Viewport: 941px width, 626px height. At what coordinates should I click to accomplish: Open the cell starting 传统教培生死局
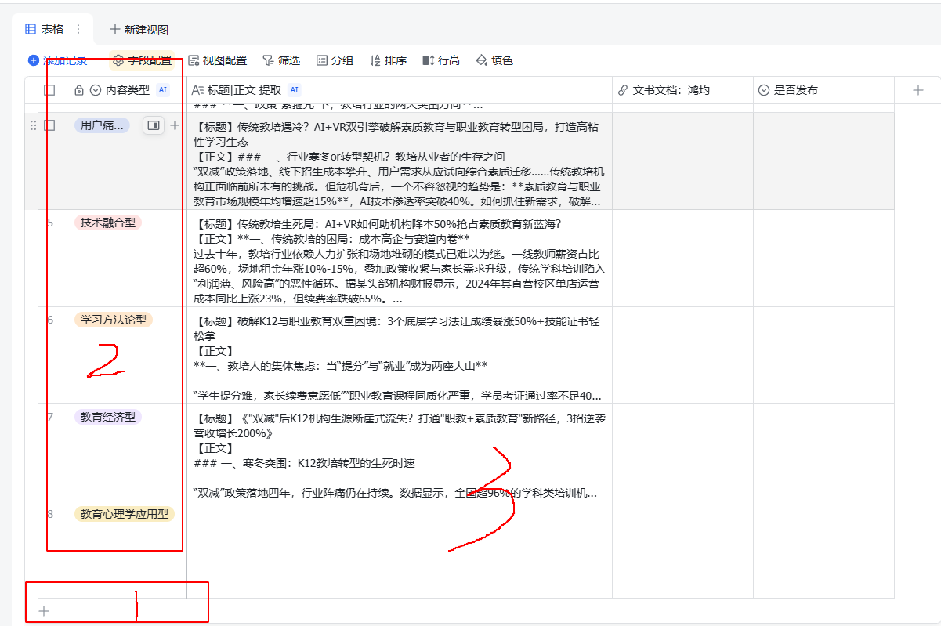[x=400, y=259]
